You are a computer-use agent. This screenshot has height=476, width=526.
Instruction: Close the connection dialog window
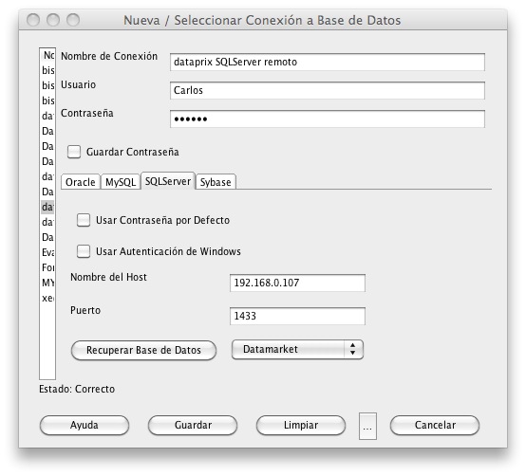click(x=33, y=20)
